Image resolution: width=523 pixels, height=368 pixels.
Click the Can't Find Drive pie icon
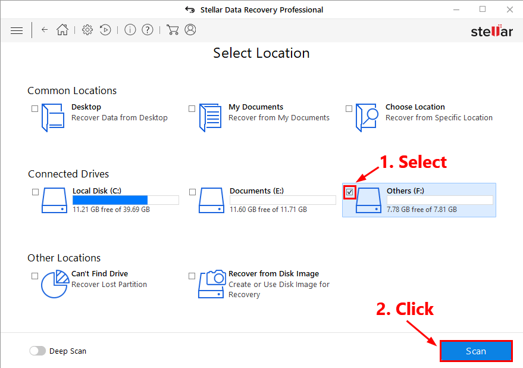pos(55,284)
